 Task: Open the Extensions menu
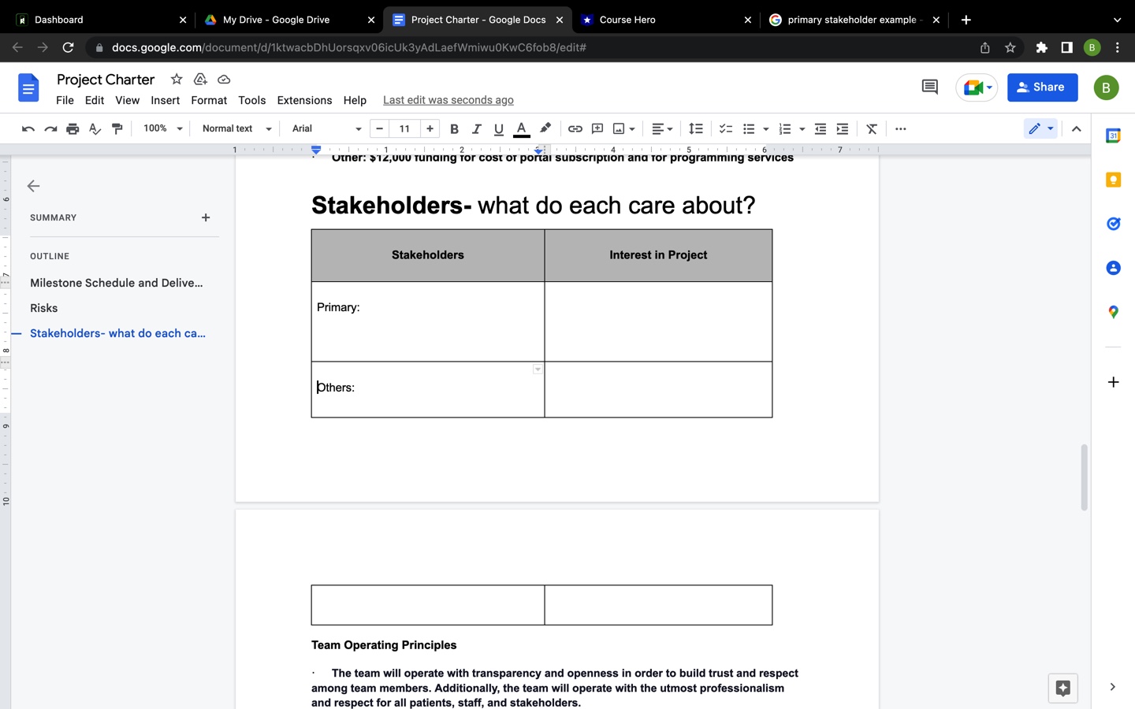pyautogui.click(x=304, y=100)
